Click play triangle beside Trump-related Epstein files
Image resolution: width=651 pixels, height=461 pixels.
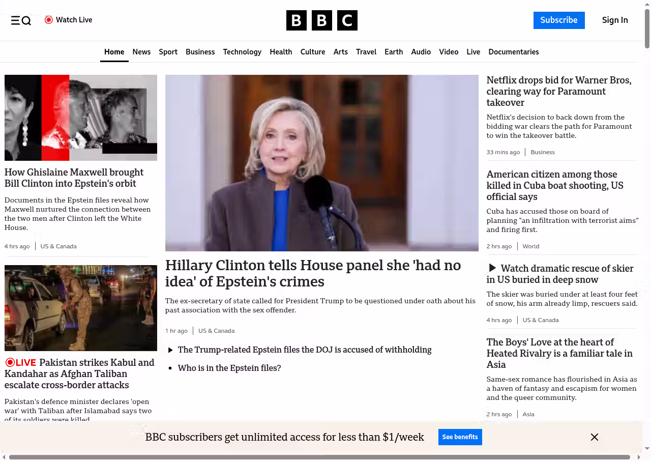[x=170, y=350]
